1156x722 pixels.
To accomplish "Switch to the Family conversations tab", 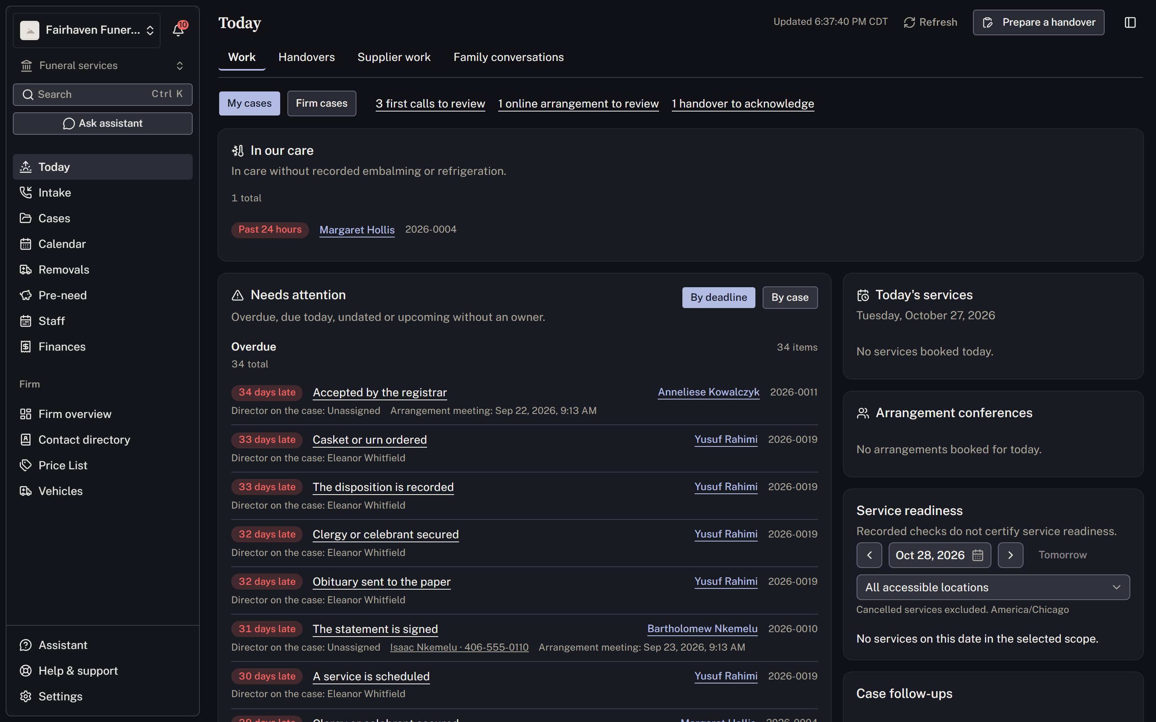I will tap(509, 57).
